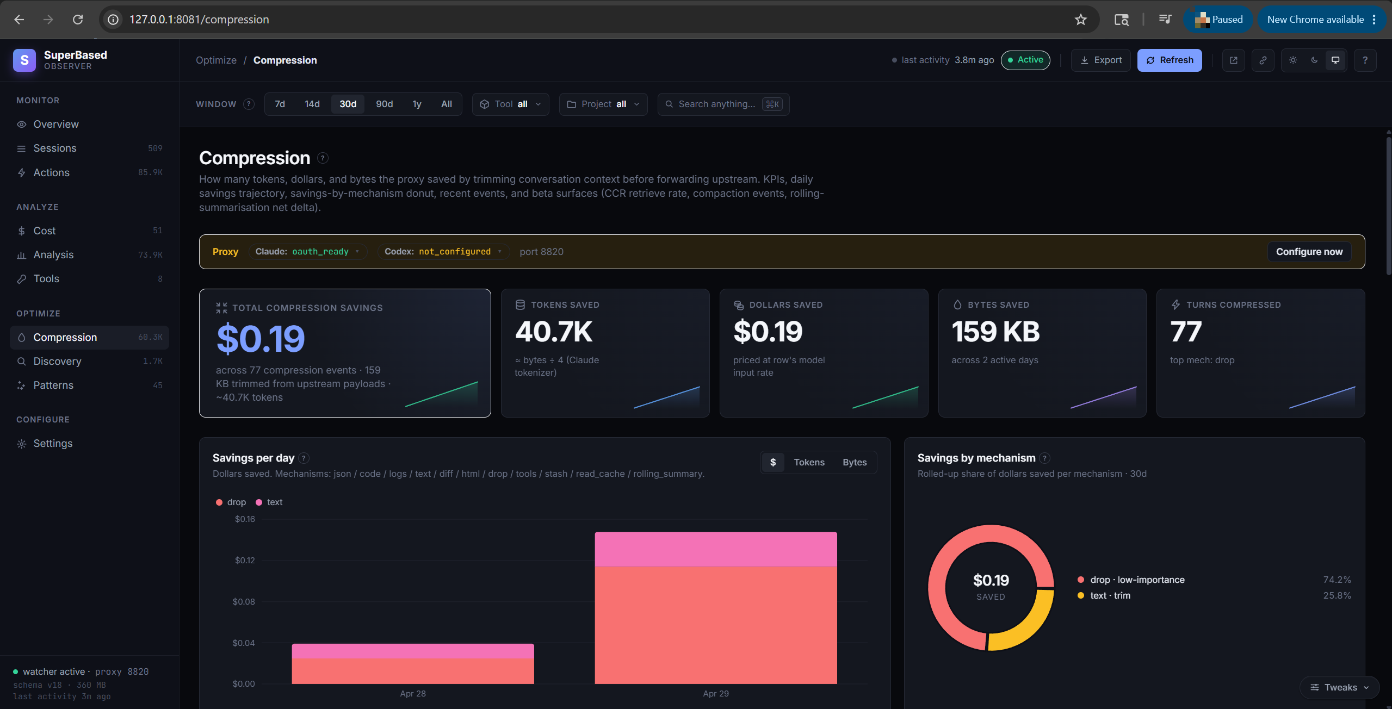Bookmark the page with the star icon
This screenshot has width=1392, height=709.
pyautogui.click(x=1080, y=20)
